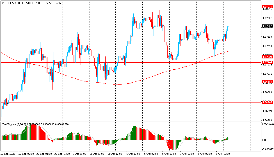Click the 30 Sep 01:00 time axis label

(44, 154)
